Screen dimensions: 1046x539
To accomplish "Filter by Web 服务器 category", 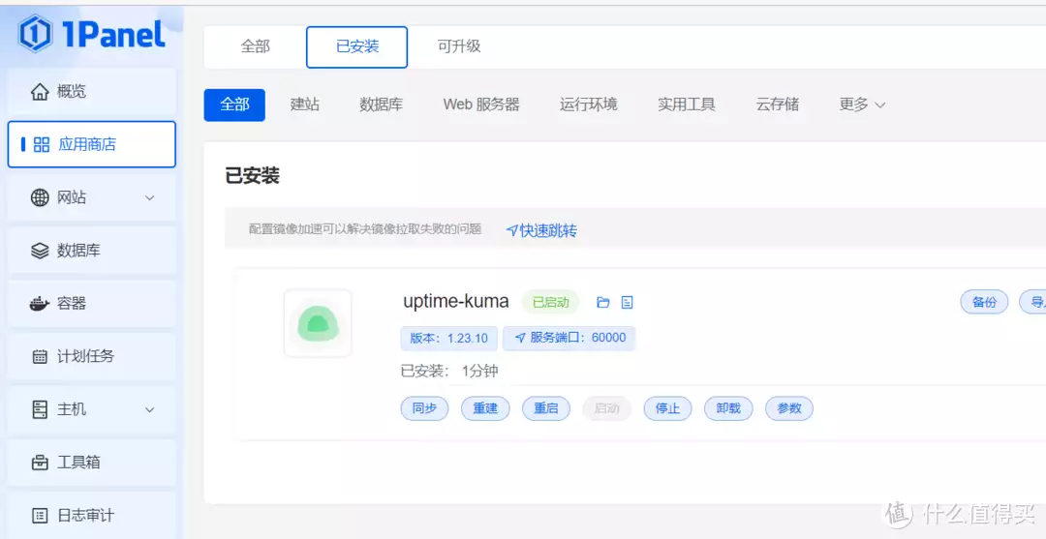I will click(481, 105).
